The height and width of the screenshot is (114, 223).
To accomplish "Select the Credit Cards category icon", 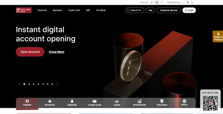I will (94, 101).
